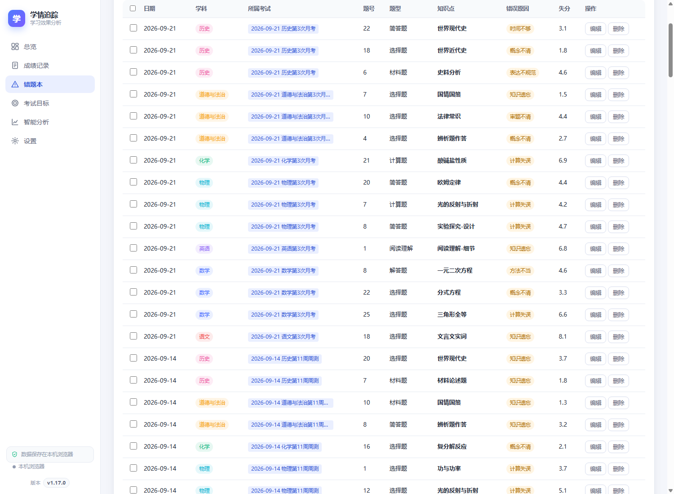Click the v1.17.0 version badge
Image resolution: width=674 pixels, height=494 pixels.
click(56, 483)
